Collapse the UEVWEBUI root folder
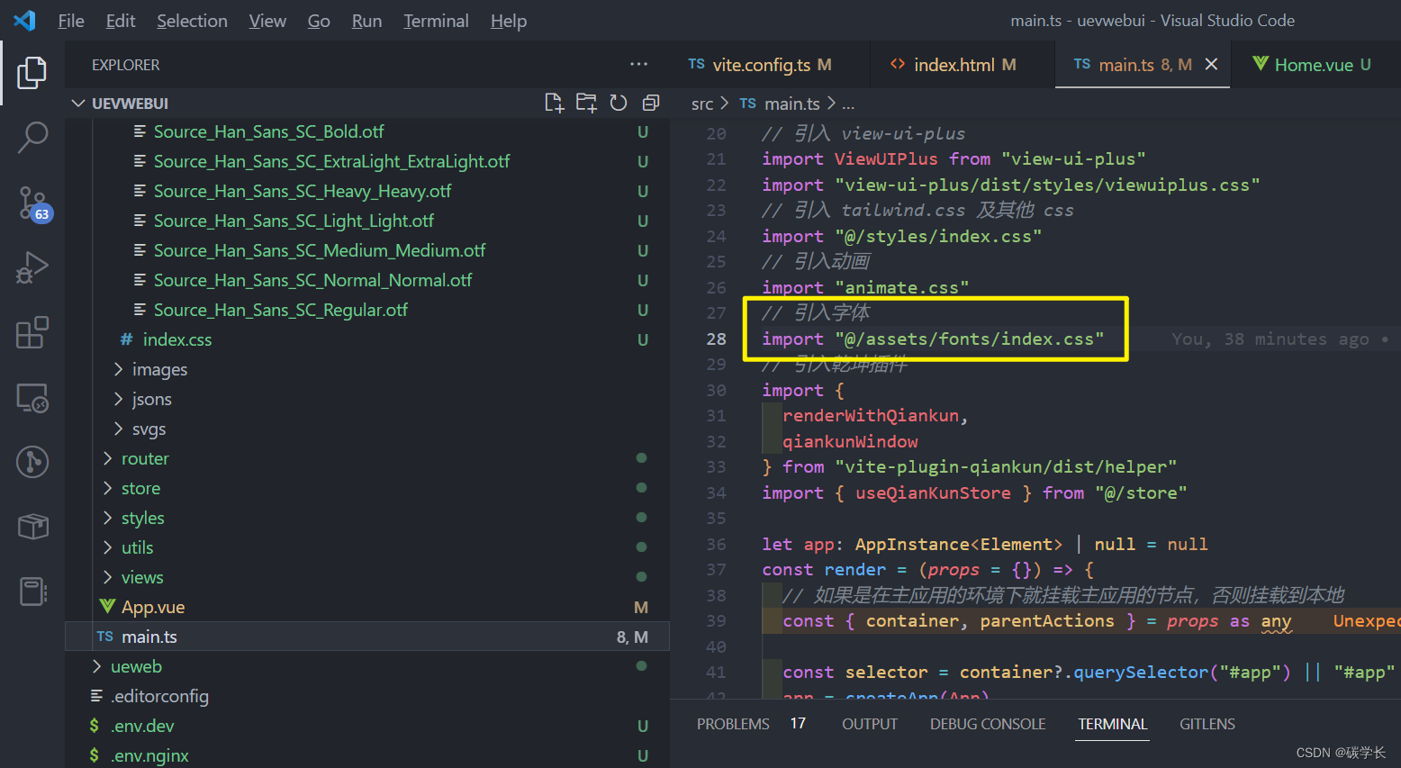 78,104
